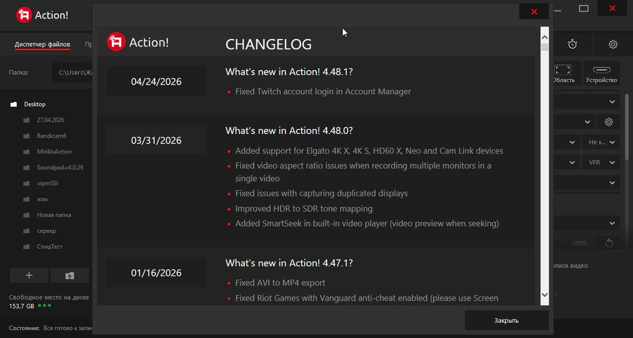Select the Bandicam6 folder

(x=52, y=136)
